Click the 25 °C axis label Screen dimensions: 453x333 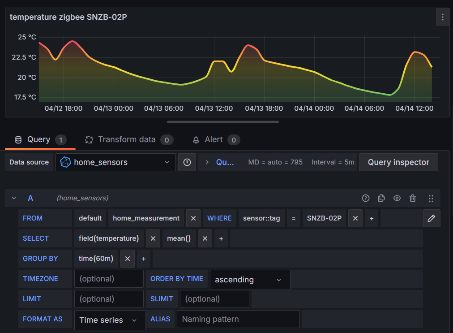[x=27, y=37]
